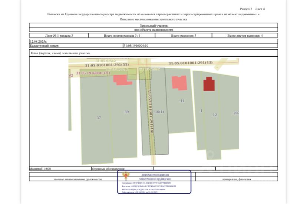Click the light red building on parcel :11
This screenshot has height=204, width=307.
[x=179, y=83]
